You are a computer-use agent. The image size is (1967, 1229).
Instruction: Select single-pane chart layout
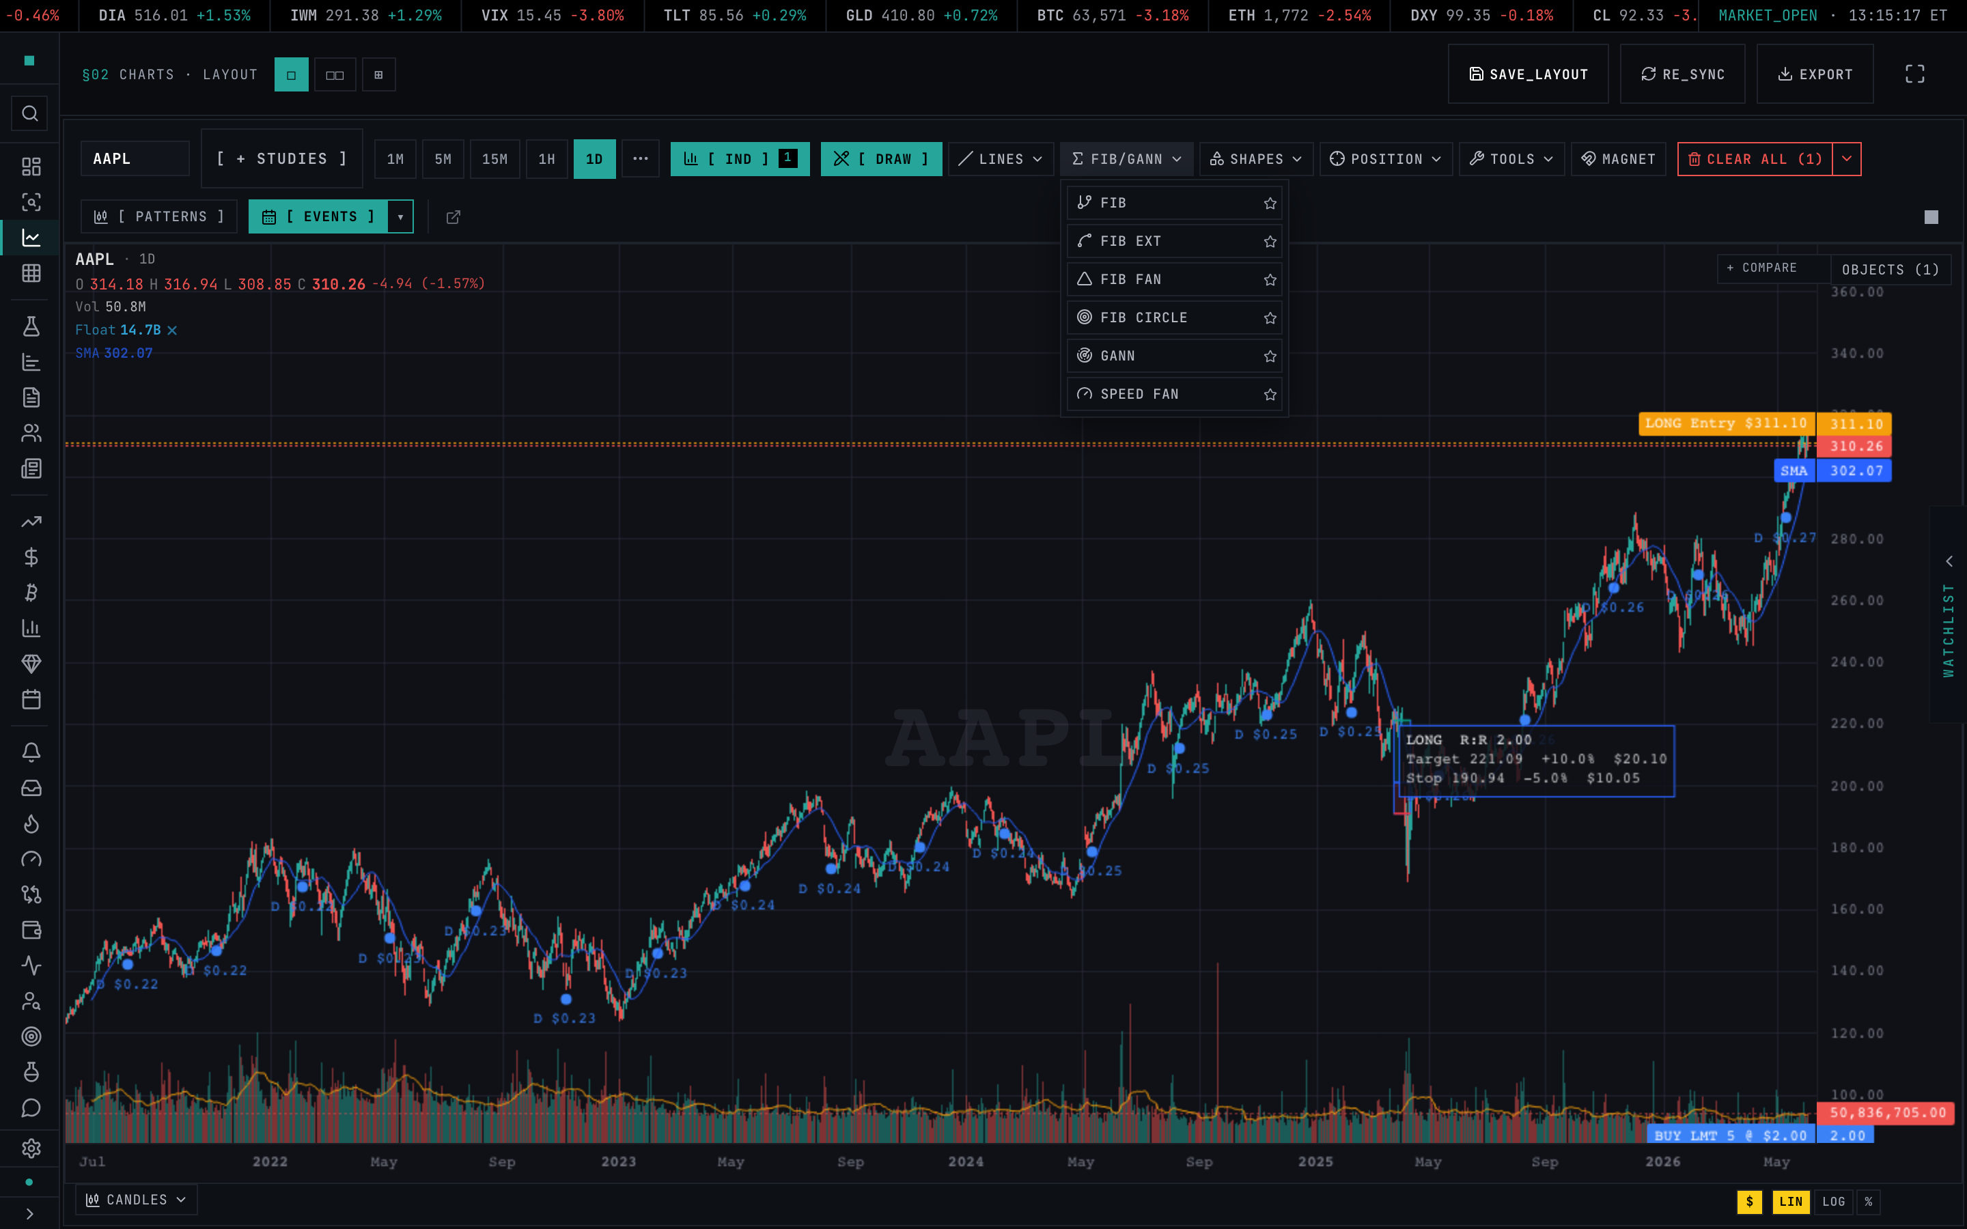click(x=291, y=75)
